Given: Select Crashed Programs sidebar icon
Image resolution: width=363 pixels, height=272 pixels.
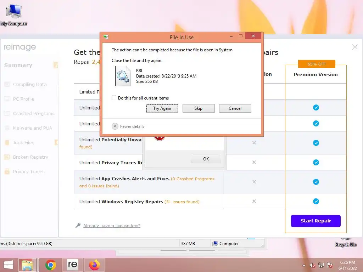Looking at the screenshot, I should 7,114.
